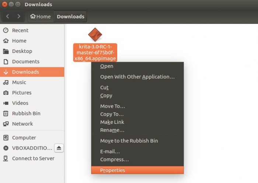This screenshot has width=258, height=183.
Task: Select the krita appimage file icon
Action: pyautogui.click(x=95, y=35)
